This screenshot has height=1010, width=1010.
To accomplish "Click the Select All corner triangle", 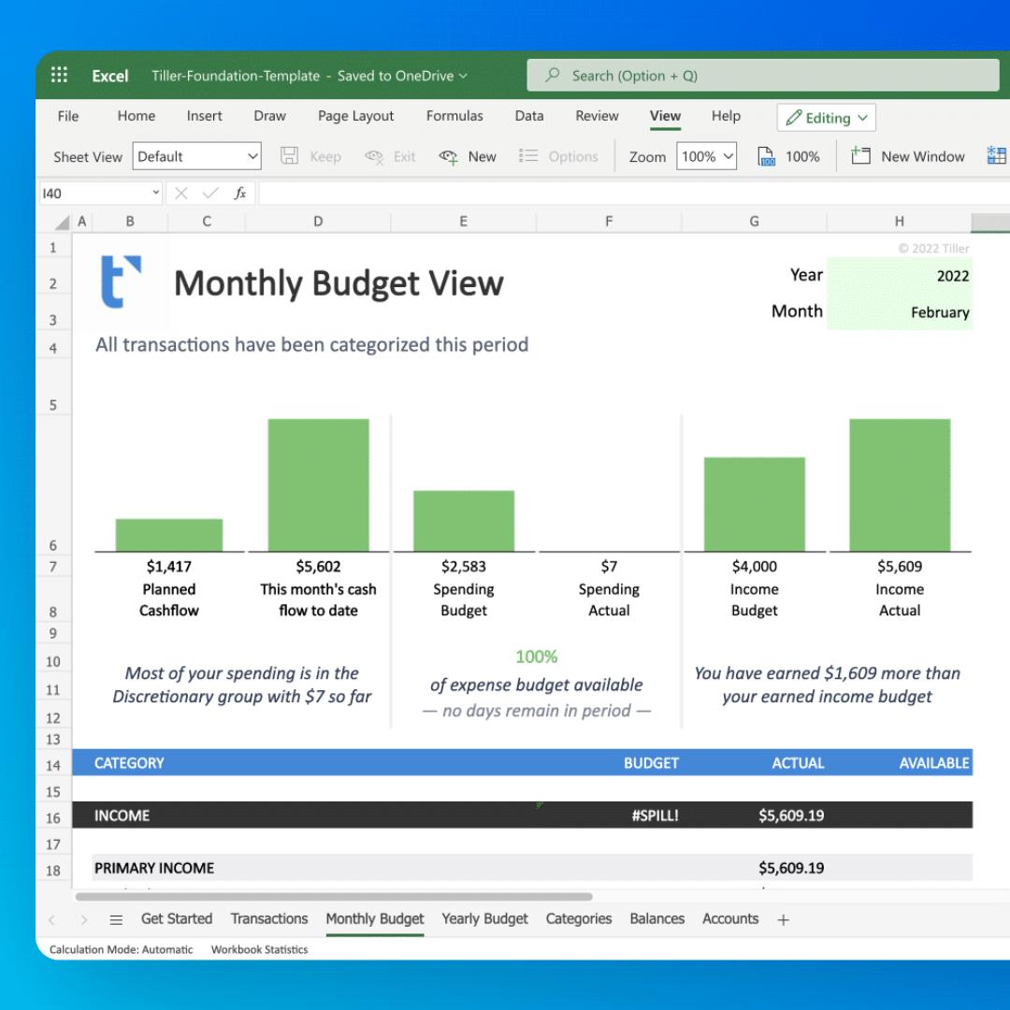I will pyautogui.click(x=62, y=223).
